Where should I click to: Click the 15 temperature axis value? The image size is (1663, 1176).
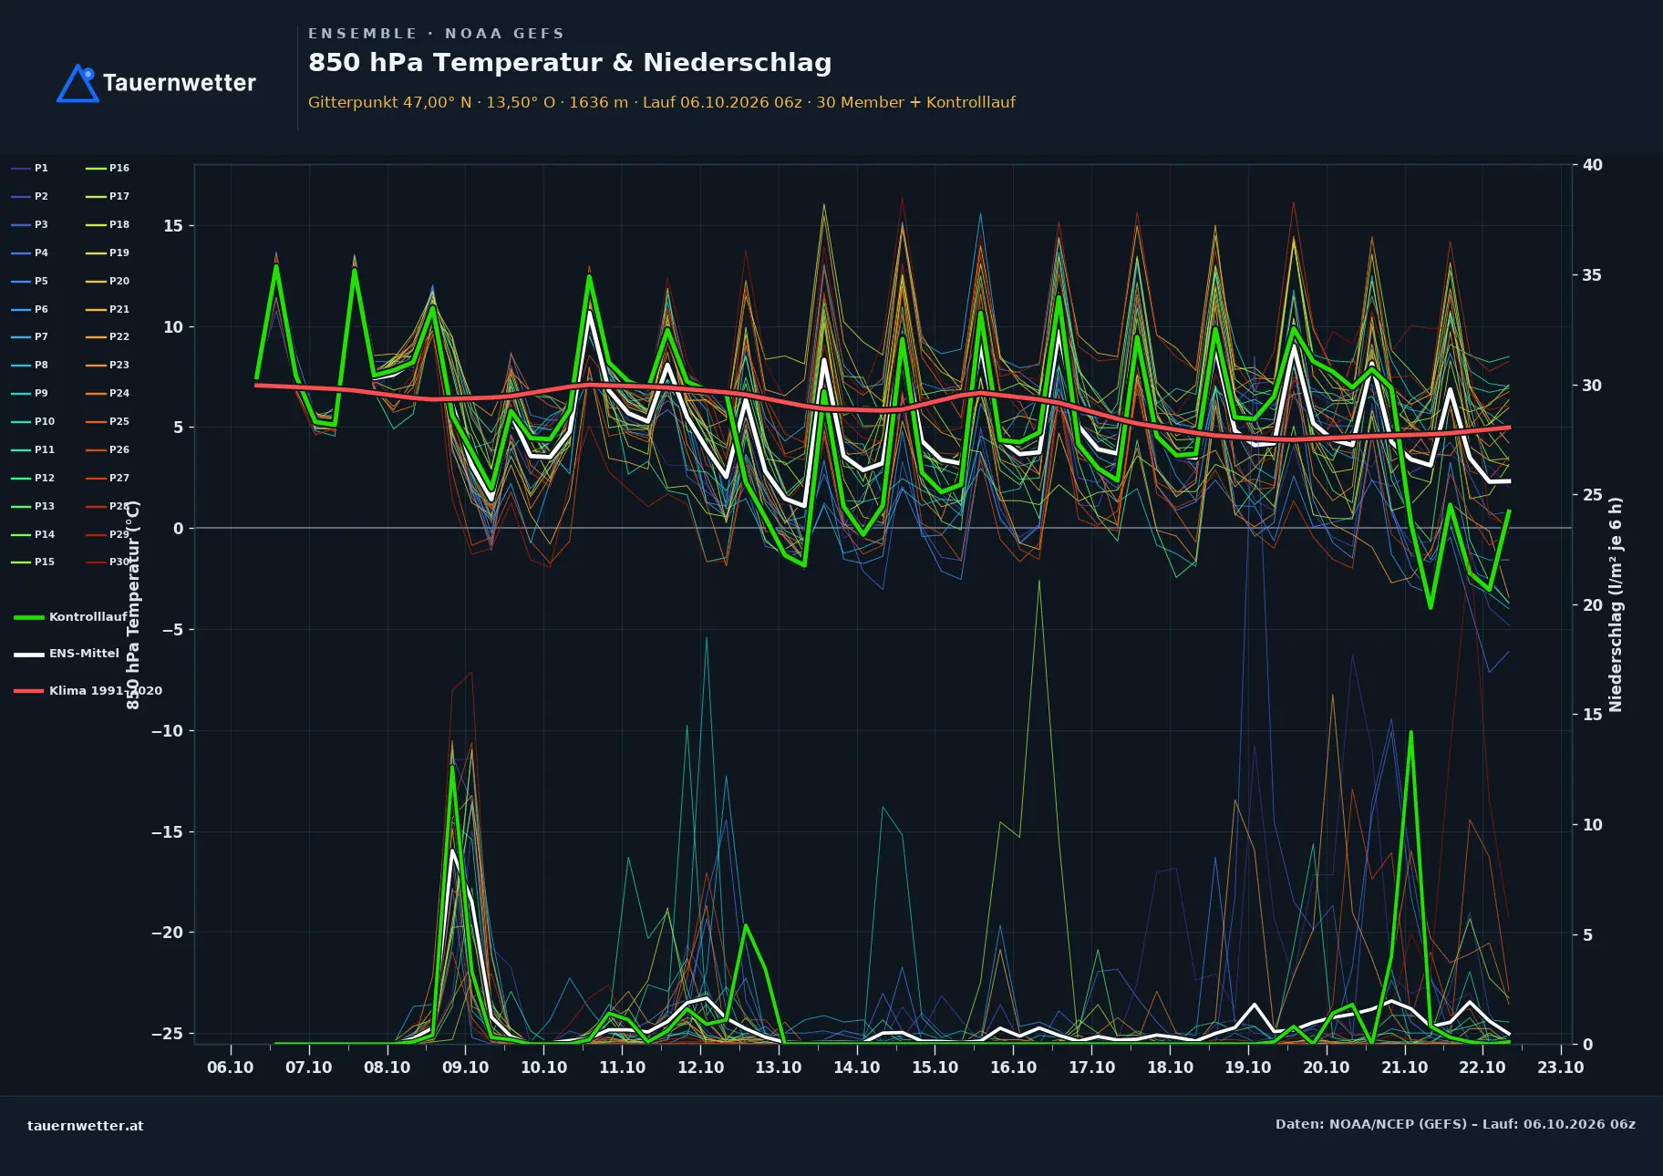coord(173,226)
